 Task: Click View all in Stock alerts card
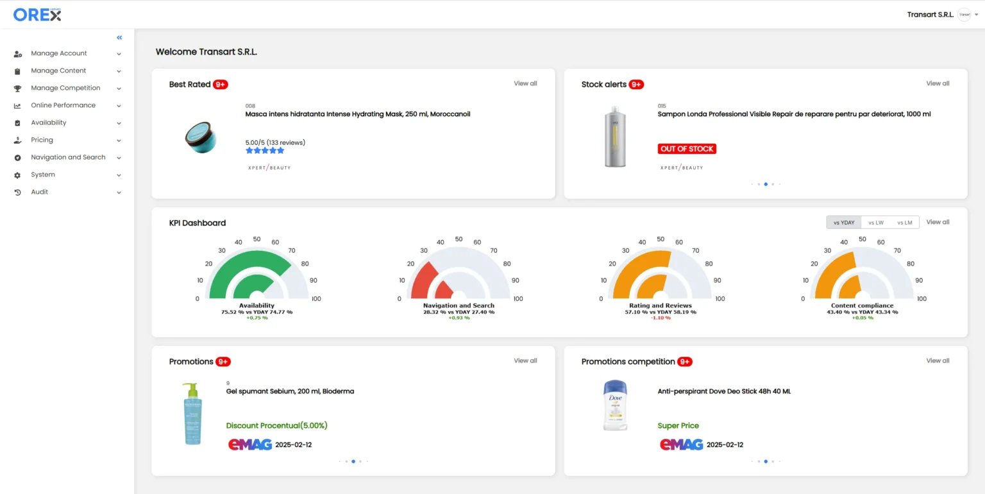pyautogui.click(x=937, y=83)
